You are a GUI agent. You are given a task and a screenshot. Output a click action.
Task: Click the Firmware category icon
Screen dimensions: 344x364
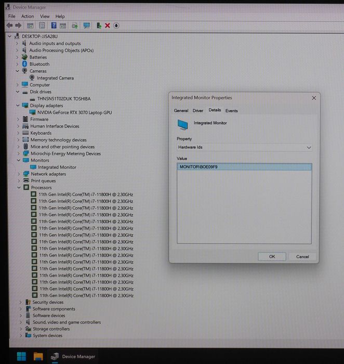pos(25,119)
